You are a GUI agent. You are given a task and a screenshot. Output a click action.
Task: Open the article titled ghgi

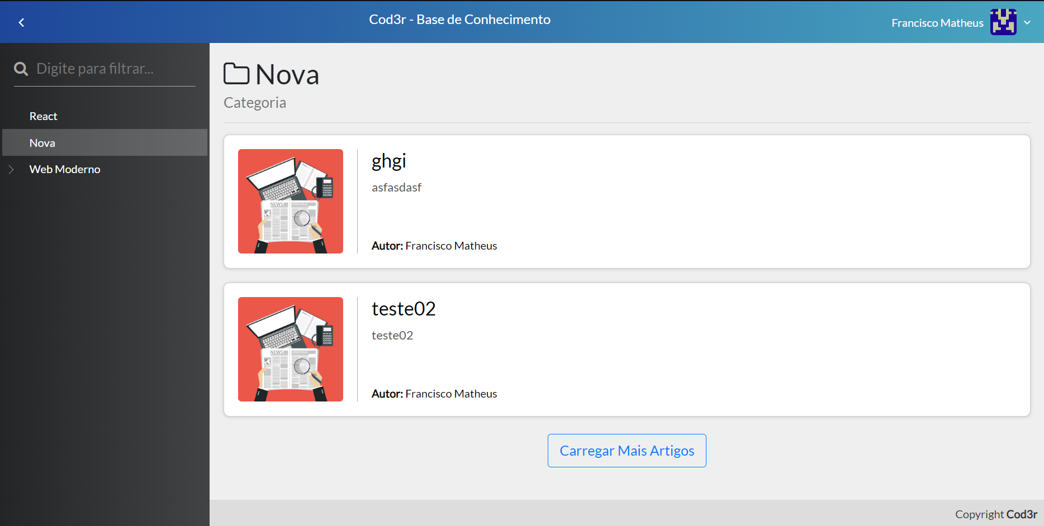coord(388,161)
